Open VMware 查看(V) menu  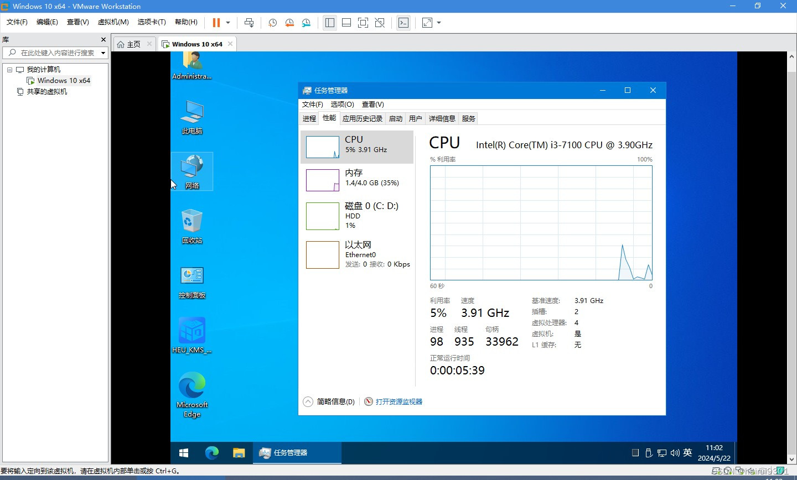tap(78, 22)
